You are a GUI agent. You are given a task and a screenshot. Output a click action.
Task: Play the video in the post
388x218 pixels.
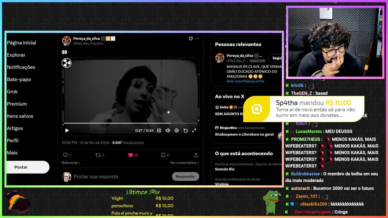click(x=67, y=130)
